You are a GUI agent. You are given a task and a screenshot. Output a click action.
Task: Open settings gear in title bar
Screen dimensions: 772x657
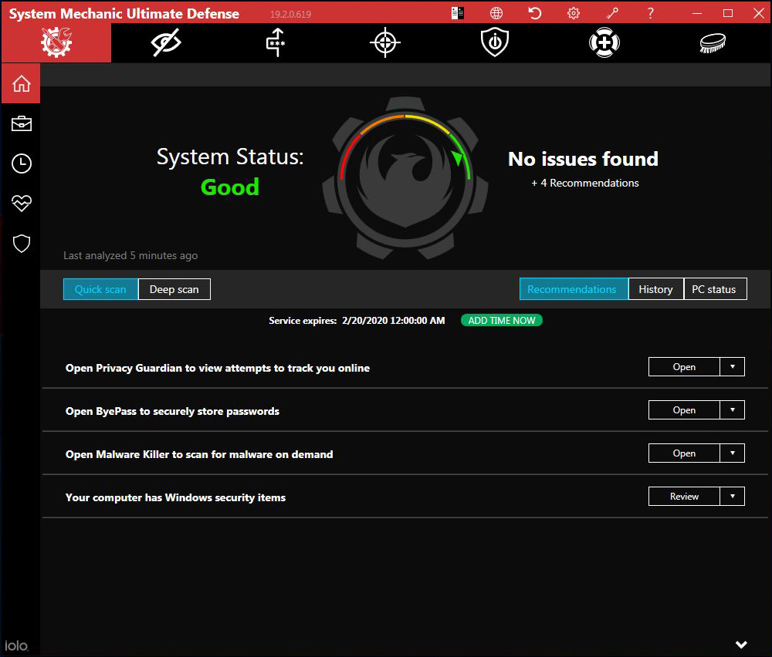point(574,13)
